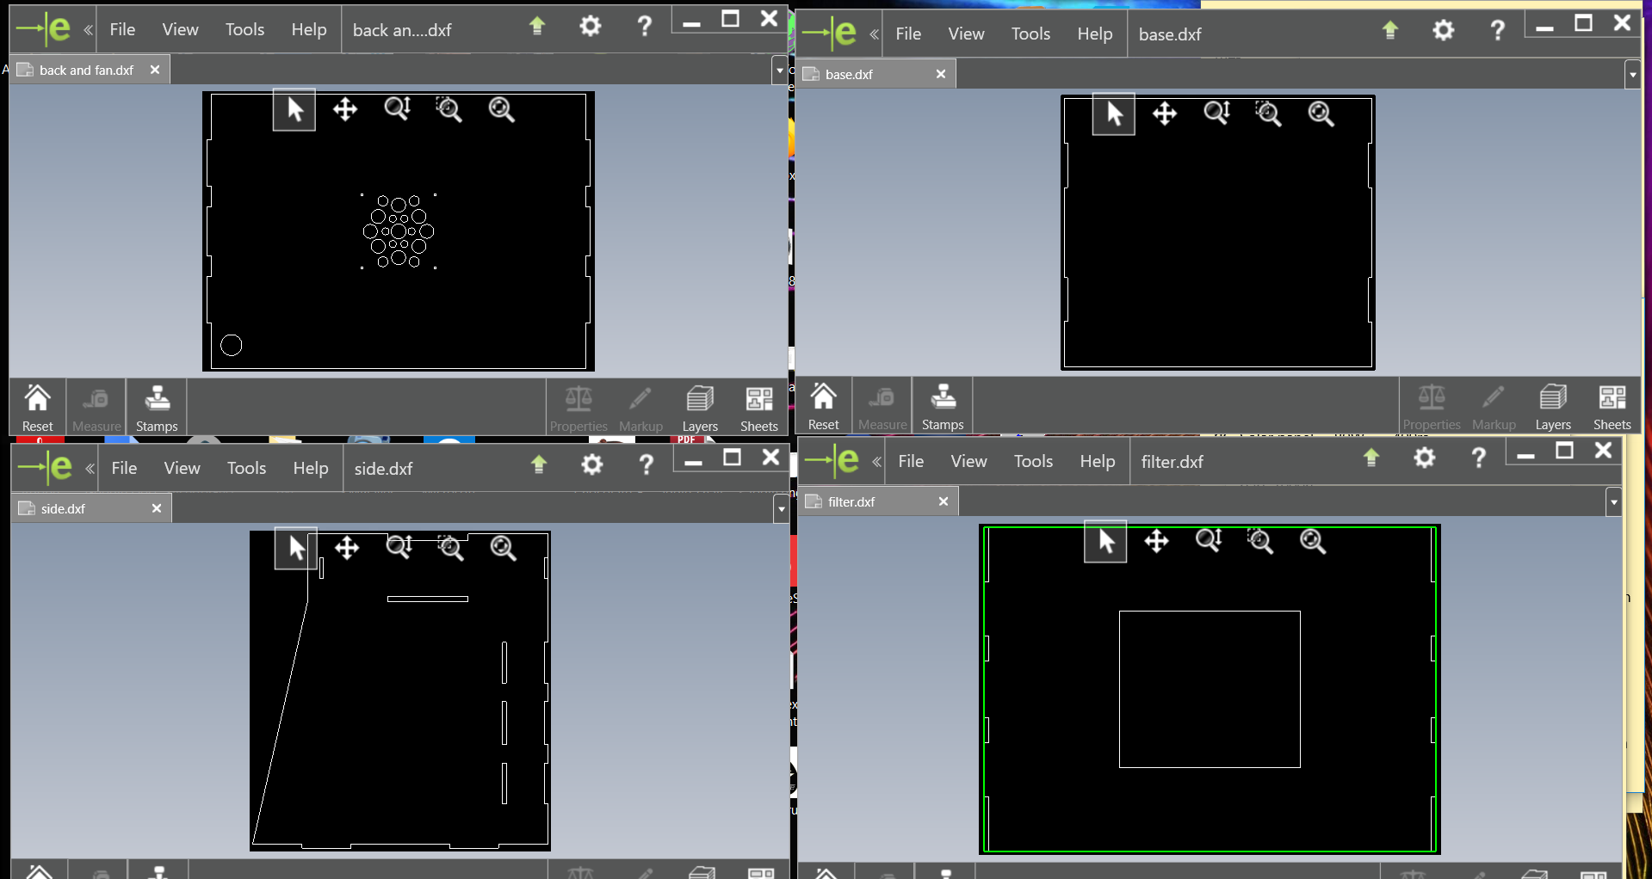Activate the Pan tool in filter.dxf window

pyautogui.click(x=1156, y=541)
